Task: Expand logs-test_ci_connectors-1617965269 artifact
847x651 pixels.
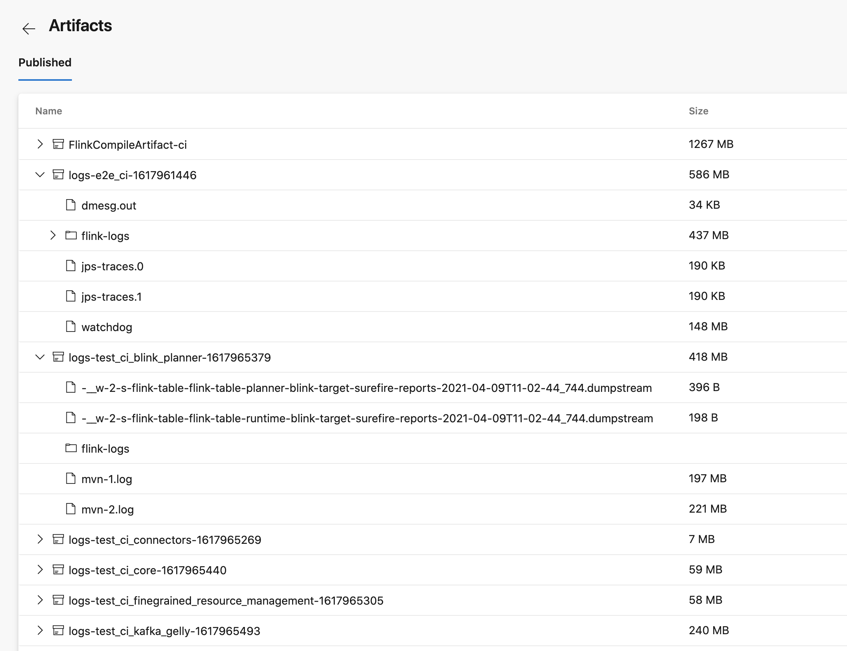Action: [40, 539]
